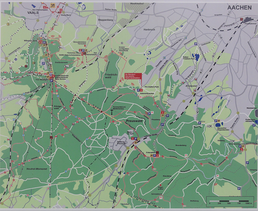The width and height of the screenshot is (258, 211).
Task: Click the VAALS town label
Action: pyautogui.click(x=33, y=13)
